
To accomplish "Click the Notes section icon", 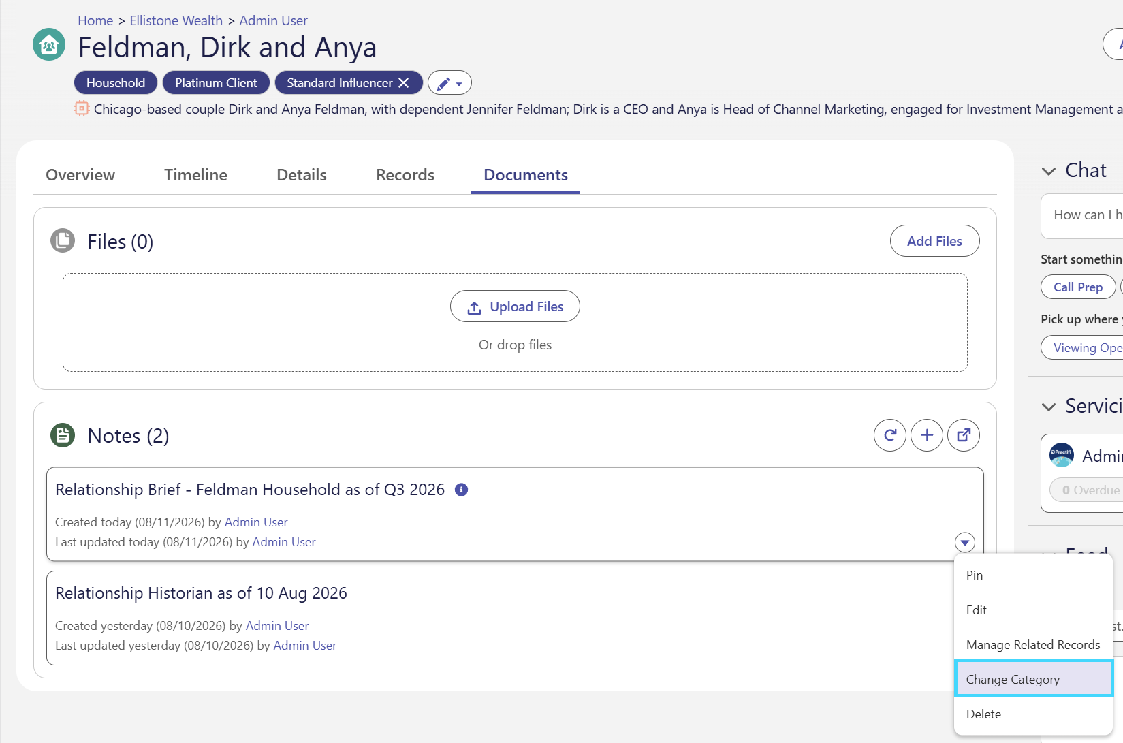I will (x=63, y=435).
